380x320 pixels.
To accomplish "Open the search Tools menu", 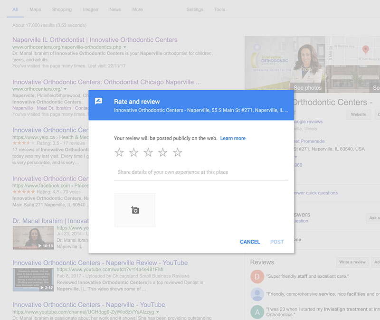I will (219, 9).
